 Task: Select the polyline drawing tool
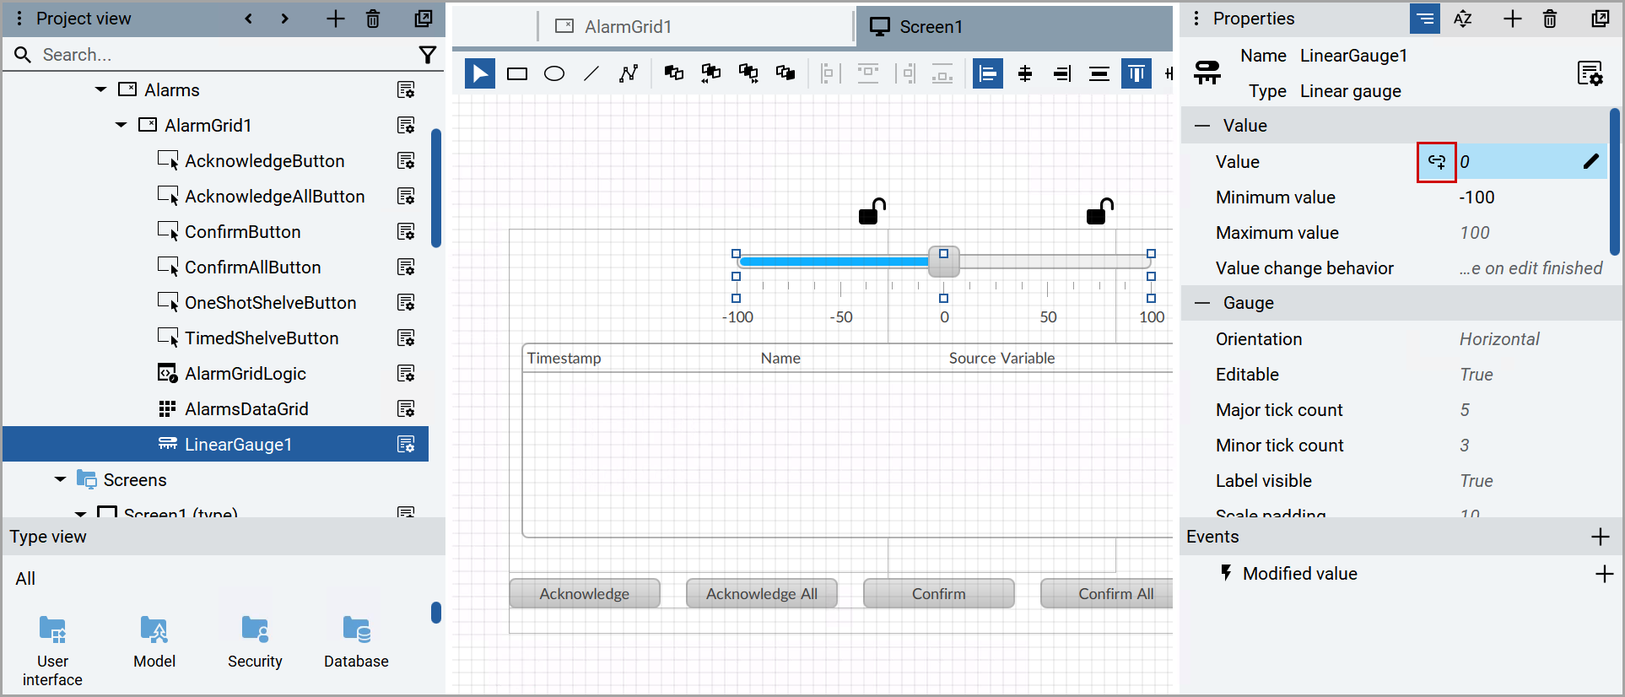629,73
